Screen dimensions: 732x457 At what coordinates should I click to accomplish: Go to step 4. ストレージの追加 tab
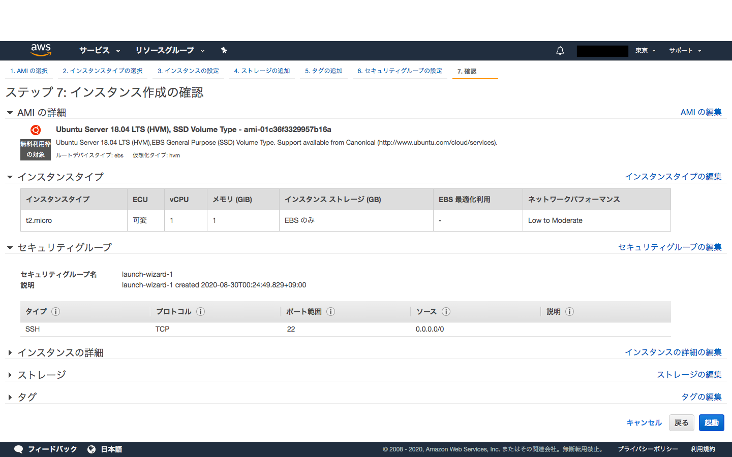click(262, 71)
